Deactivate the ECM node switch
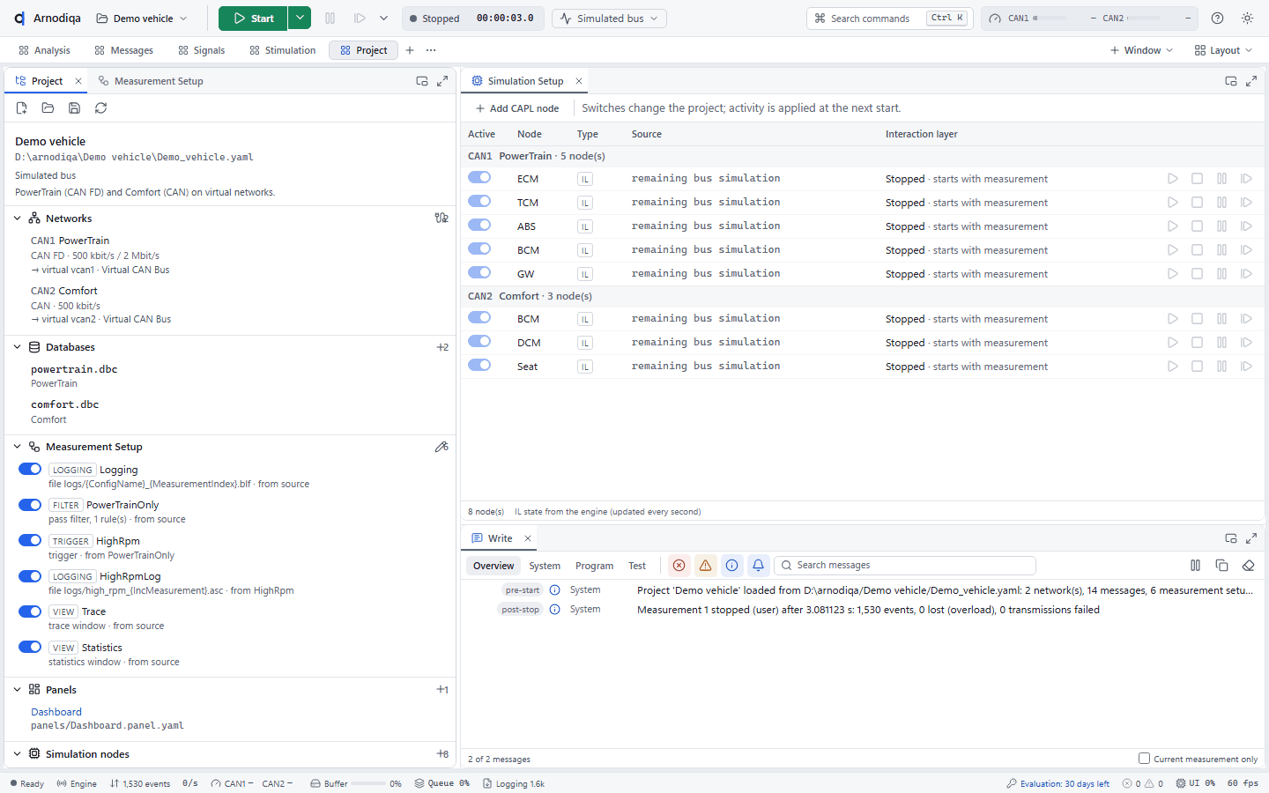 (479, 178)
